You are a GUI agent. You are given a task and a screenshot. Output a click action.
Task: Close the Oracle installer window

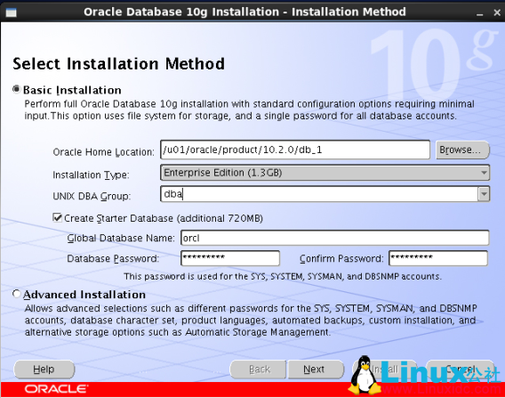[x=497, y=12]
